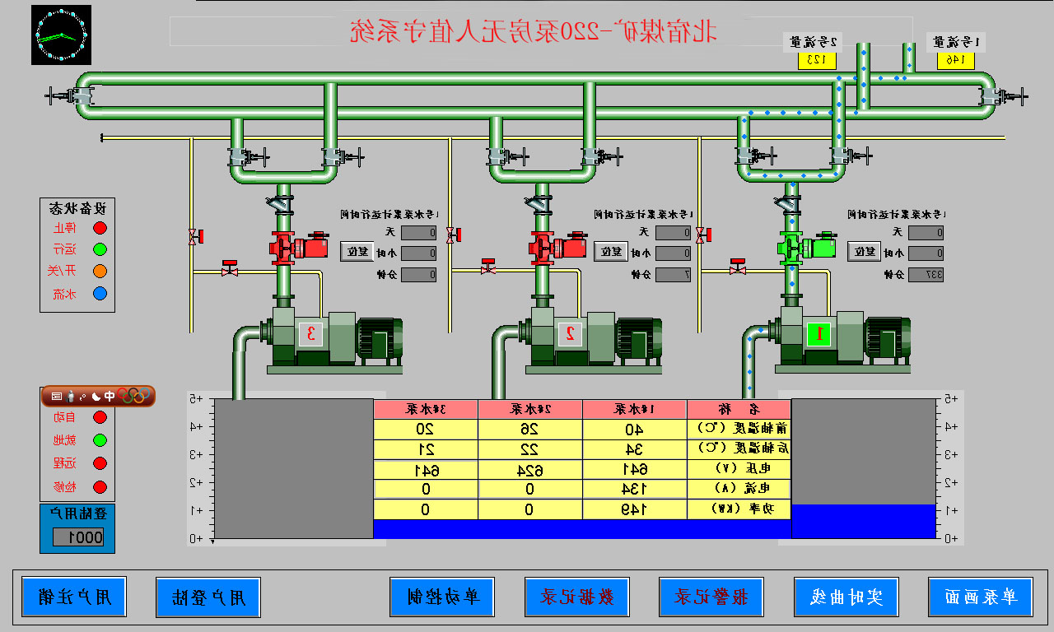Image resolution: width=1054 pixels, height=632 pixels.
Task: Click the Olympic rings icon on IME toolbar
Action: (136, 396)
